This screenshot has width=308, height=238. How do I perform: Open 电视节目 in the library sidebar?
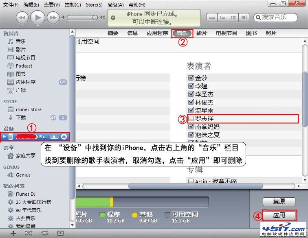25,58
